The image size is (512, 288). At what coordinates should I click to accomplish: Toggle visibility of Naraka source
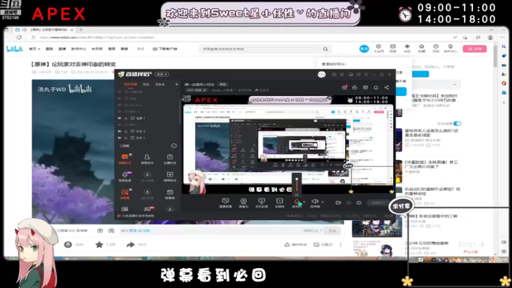(x=120, y=105)
